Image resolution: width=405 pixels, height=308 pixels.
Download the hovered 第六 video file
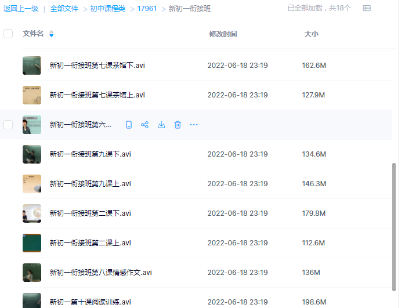click(x=161, y=125)
